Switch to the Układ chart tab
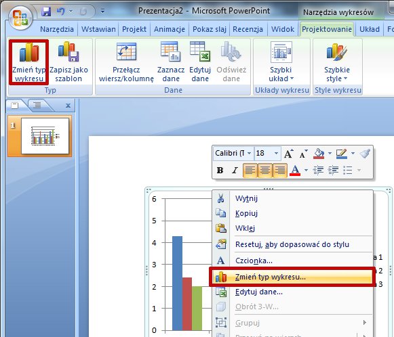Viewport: 394px width, 337px height. tap(370, 29)
